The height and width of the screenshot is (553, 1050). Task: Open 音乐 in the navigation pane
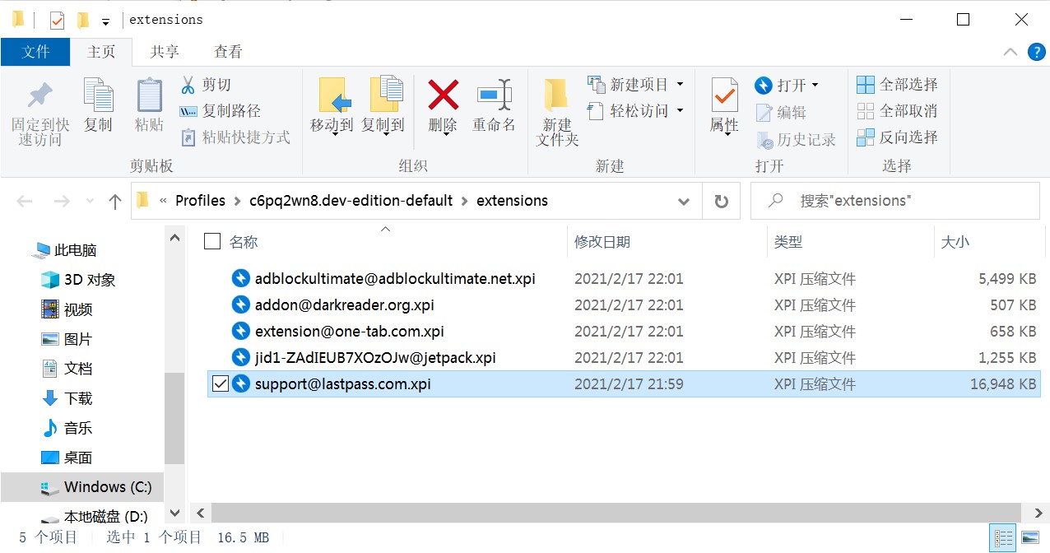tap(66, 428)
